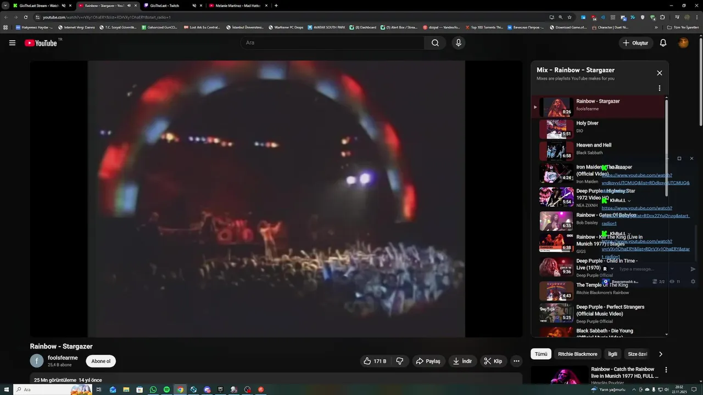Mute the Rainbow - Stargazer tab audio

coord(129,5)
